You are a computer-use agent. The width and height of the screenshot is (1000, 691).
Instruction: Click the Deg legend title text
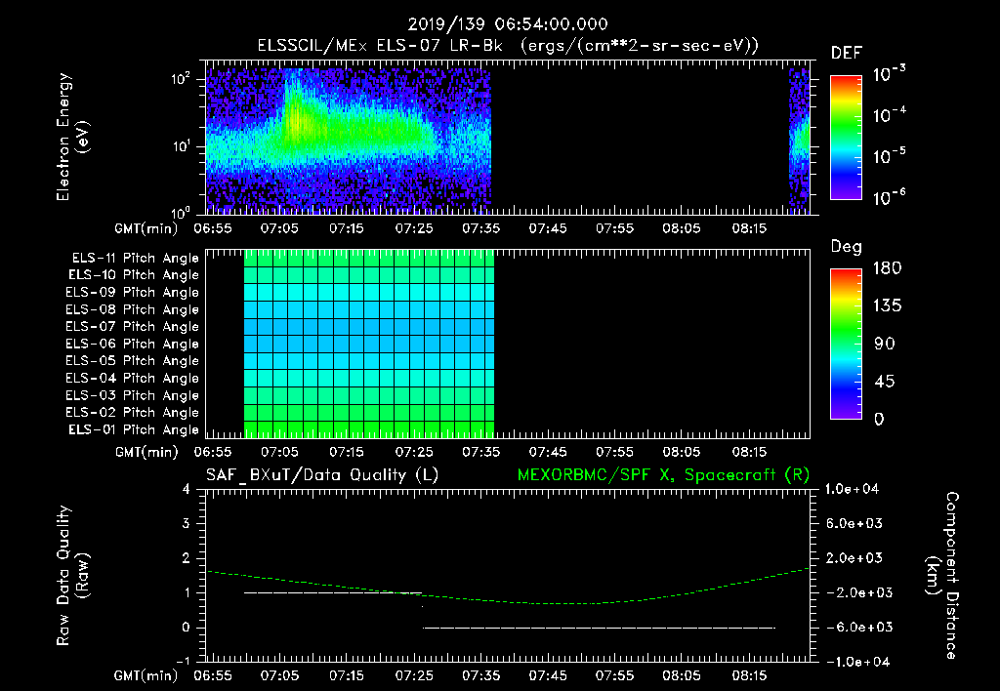pyautogui.click(x=846, y=247)
